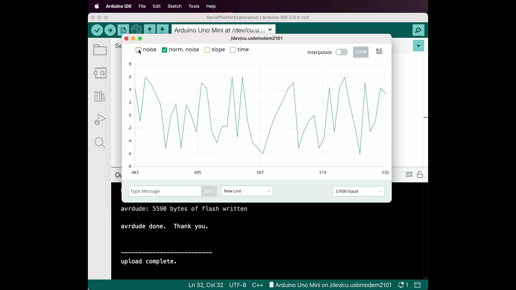Open the 57600 baud rate dropdown
This screenshot has width=516, height=290.
359,191
